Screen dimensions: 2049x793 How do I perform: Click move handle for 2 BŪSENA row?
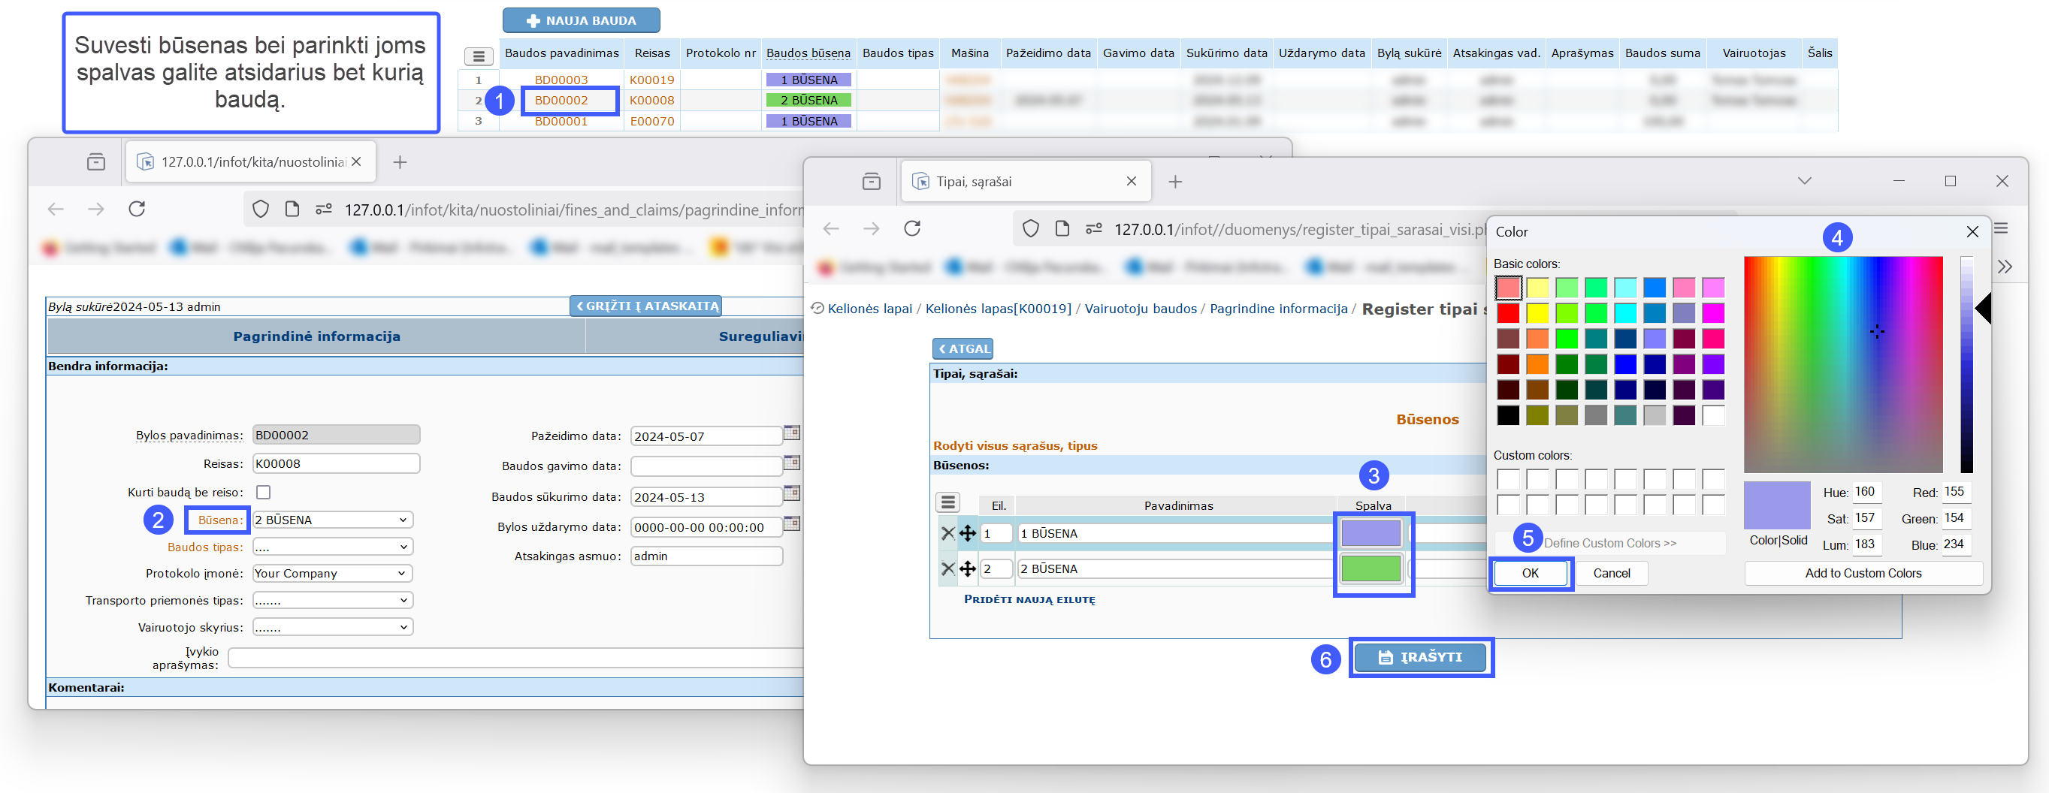tap(967, 568)
